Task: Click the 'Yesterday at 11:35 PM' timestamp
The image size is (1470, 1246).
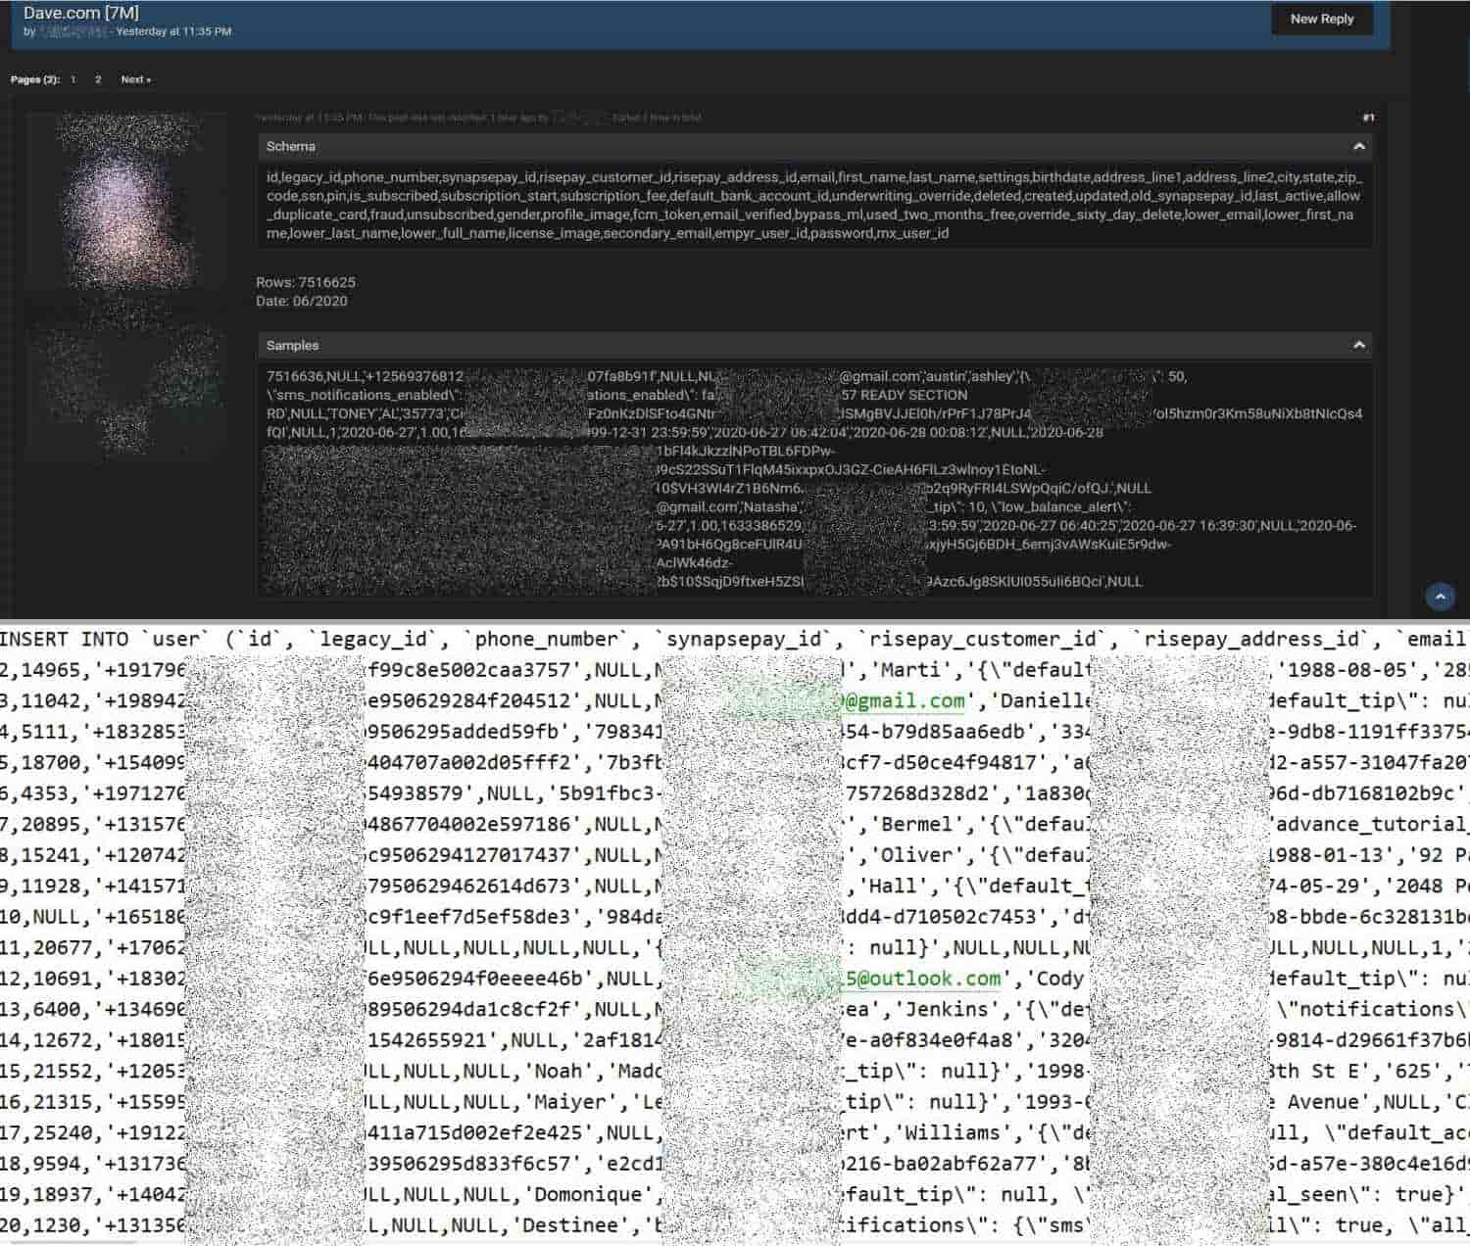Action: click(x=173, y=31)
